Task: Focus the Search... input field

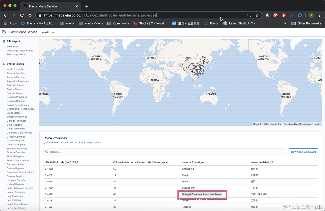Action: [165, 152]
